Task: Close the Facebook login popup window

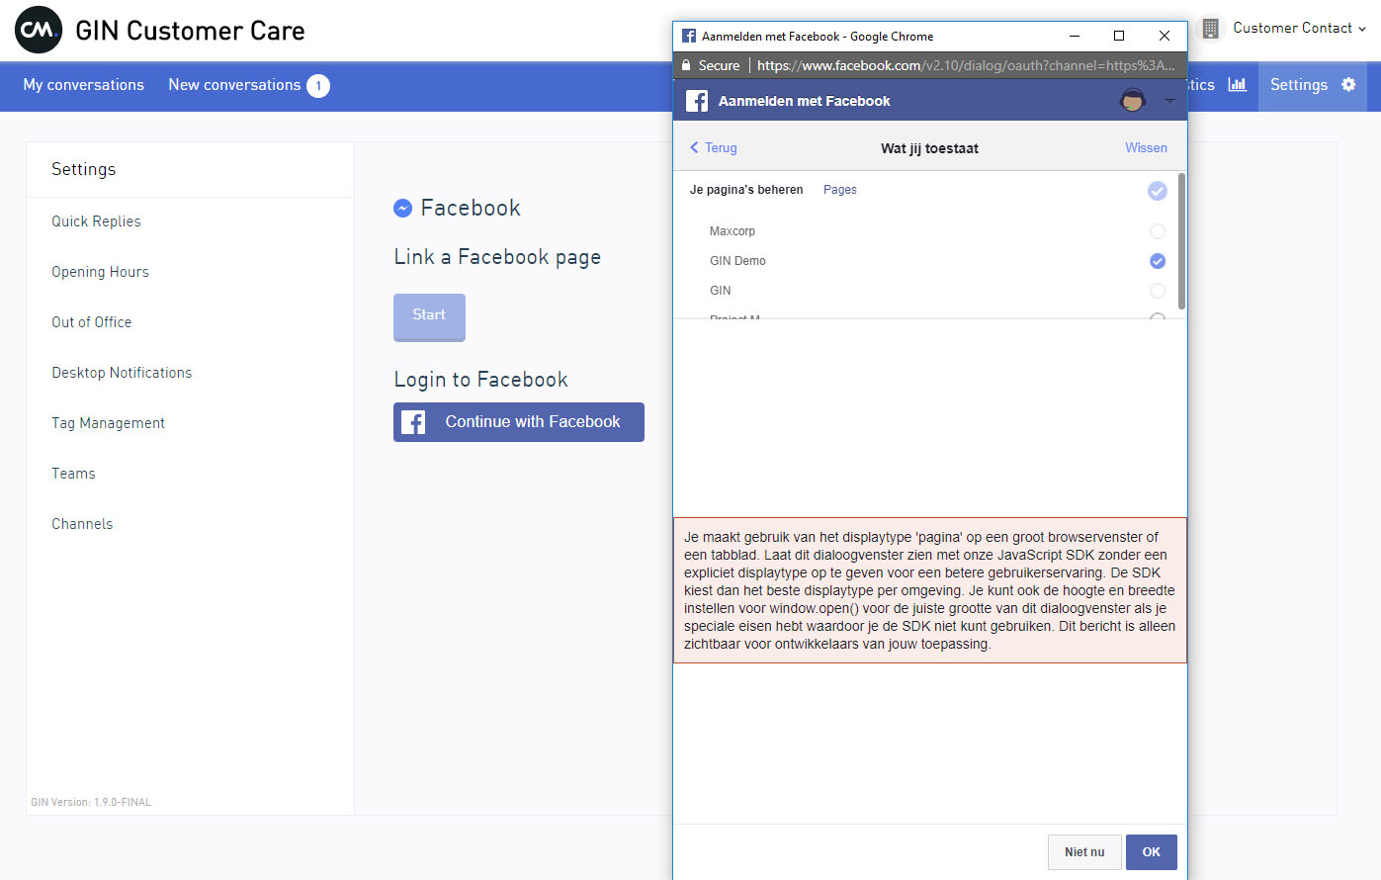Action: tap(1165, 36)
